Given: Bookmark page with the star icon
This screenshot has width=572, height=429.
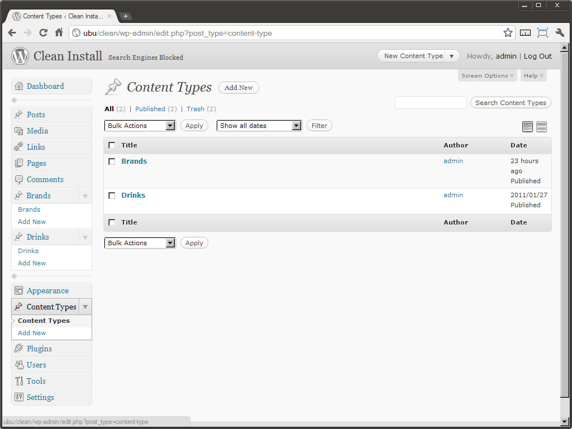Looking at the screenshot, I should tap(508, 33).
